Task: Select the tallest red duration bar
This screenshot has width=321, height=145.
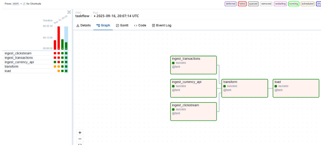Action: (x=59, y=38)
